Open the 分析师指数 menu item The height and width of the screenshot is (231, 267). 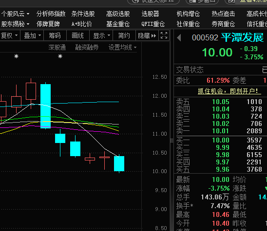[51, 14]
